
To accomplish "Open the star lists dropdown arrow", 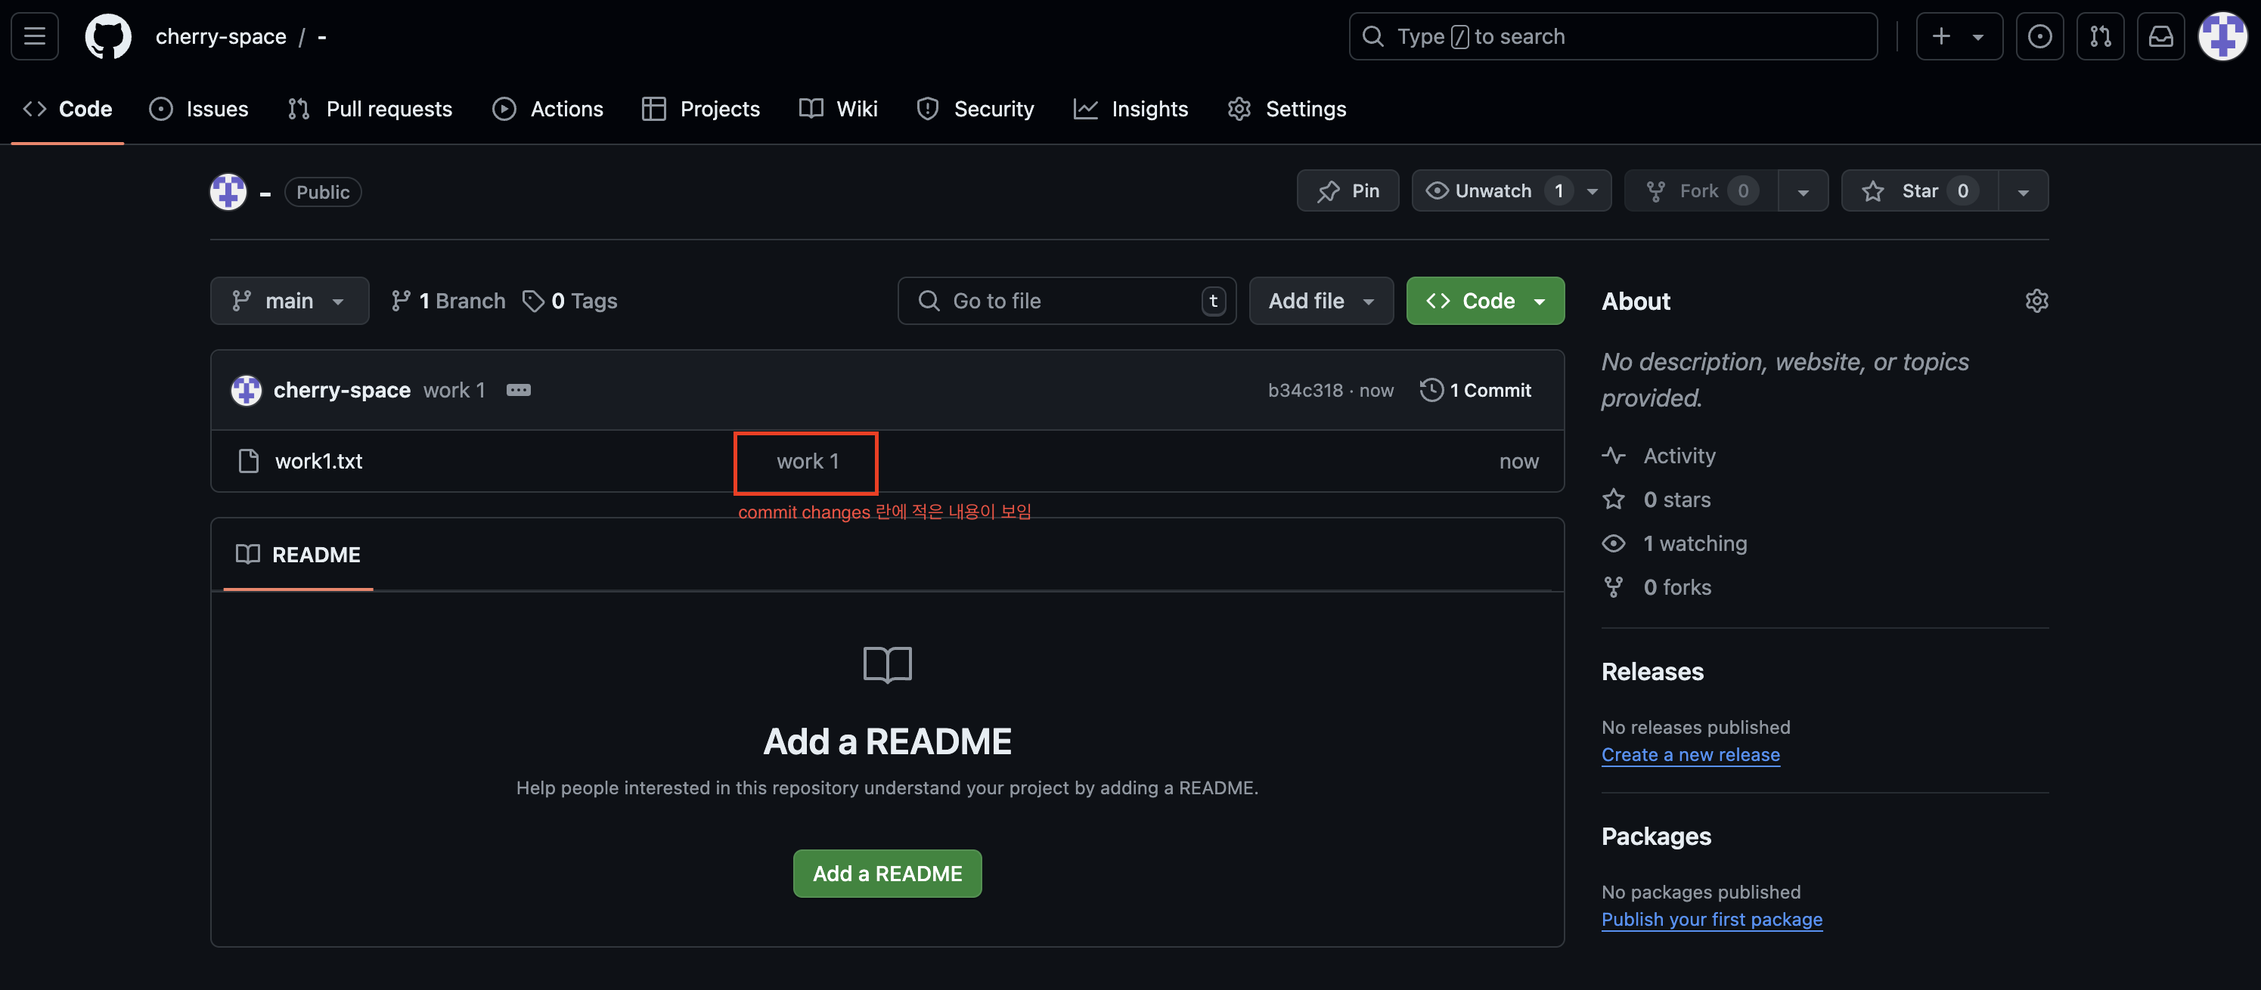I will (2022, 192).
